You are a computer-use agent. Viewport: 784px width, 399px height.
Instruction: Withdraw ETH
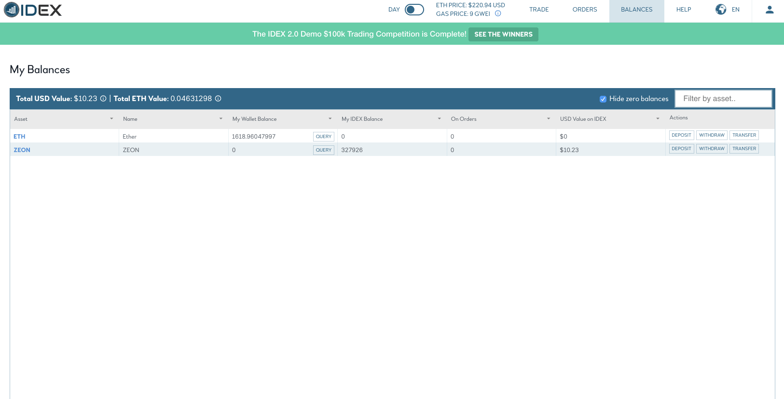pos(712,135)
